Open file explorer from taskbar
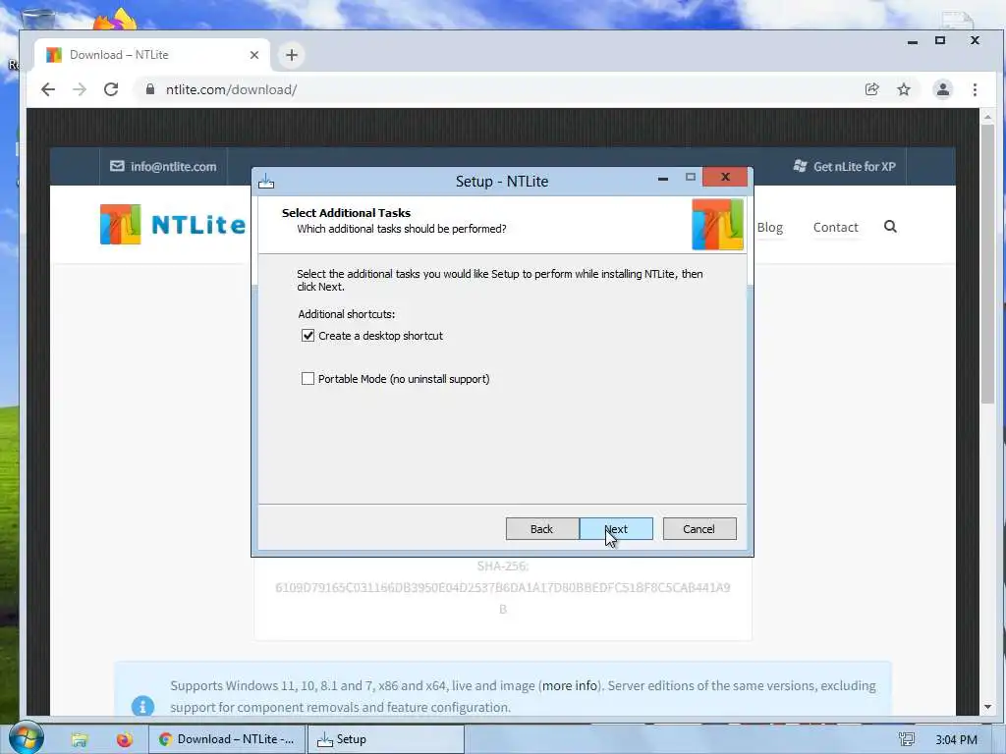Image resolution: width=1006 pixels, height=754 pixels. click(x=80, y=739)
